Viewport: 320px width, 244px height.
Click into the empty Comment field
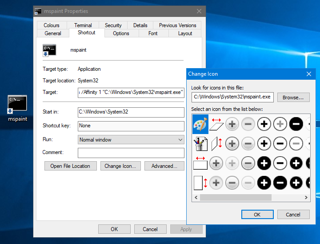pyautogui.click(x=131, y=153)
